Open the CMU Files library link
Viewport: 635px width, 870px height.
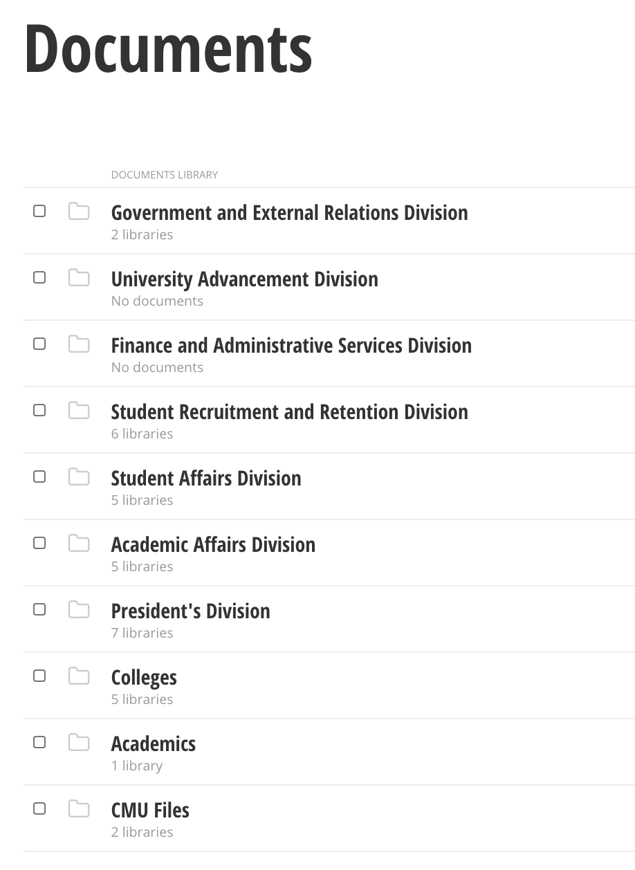(150, 810)
